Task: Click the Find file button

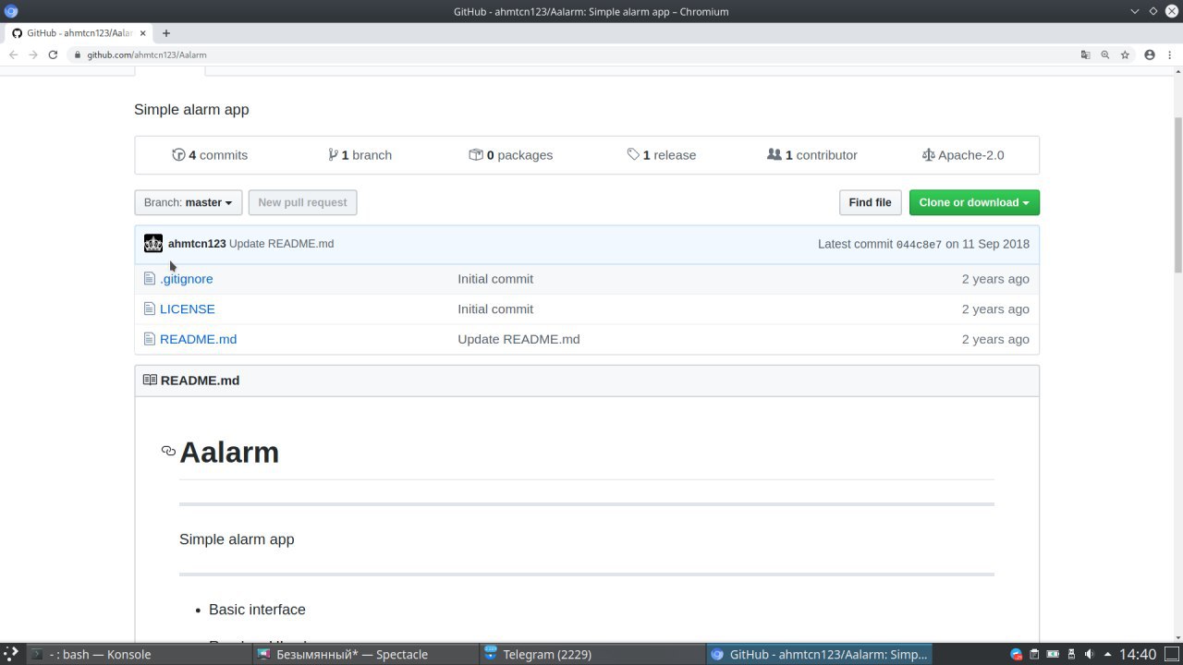Action: click(x=870, y=202)
